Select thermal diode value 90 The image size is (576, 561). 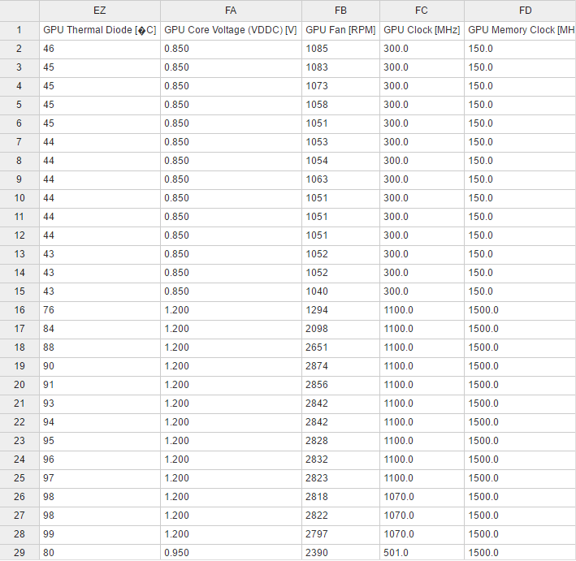[100, 366]
